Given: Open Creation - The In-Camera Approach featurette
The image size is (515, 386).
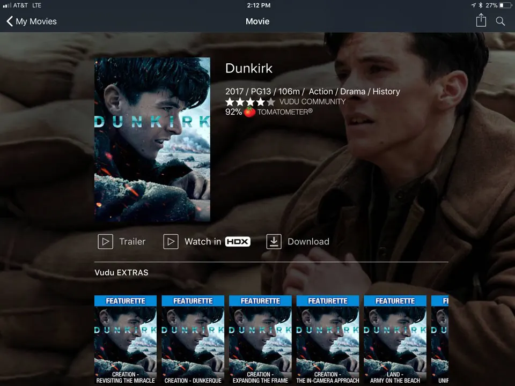Looking at the screenshot, I should coord(327,340).
